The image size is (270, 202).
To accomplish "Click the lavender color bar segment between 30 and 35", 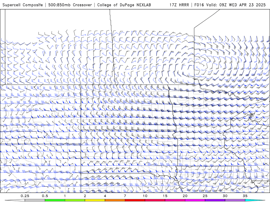I will click(x=235, y=200).
